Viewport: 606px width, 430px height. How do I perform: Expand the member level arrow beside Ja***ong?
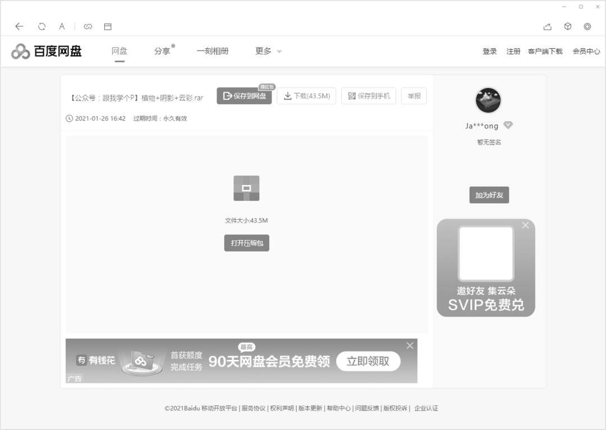[508, 126]
